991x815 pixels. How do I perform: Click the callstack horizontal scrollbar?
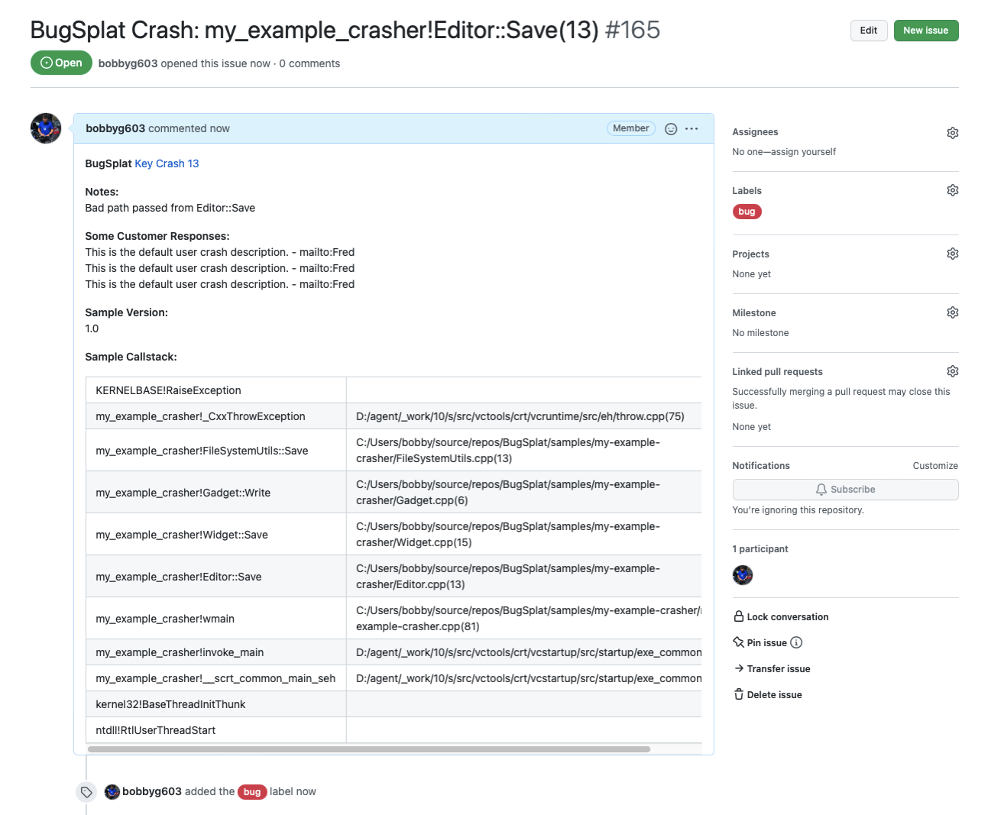(x=369, y=749)
